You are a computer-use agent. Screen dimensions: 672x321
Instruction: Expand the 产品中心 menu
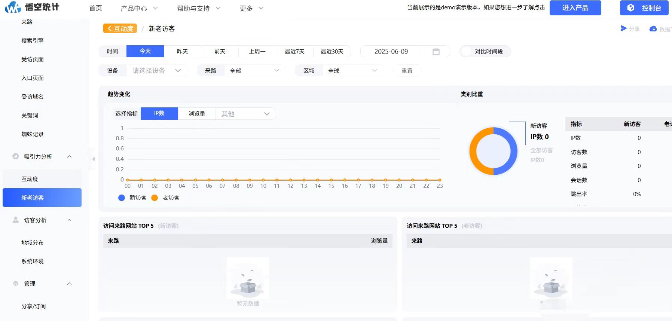point(139,8)
